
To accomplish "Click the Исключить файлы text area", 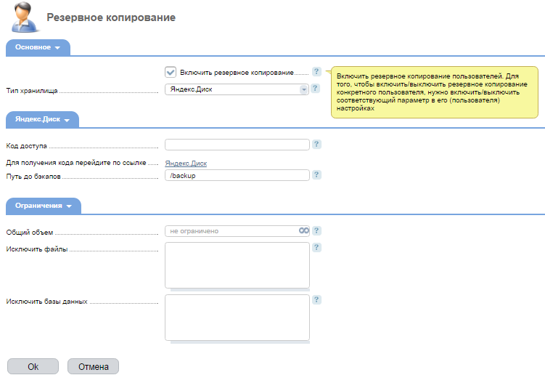I will 237,265.
